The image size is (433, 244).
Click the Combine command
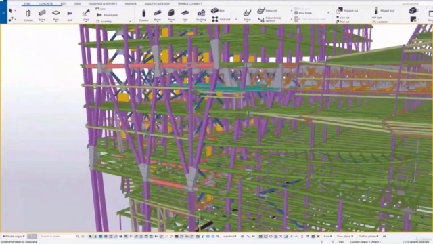point(380,22)
